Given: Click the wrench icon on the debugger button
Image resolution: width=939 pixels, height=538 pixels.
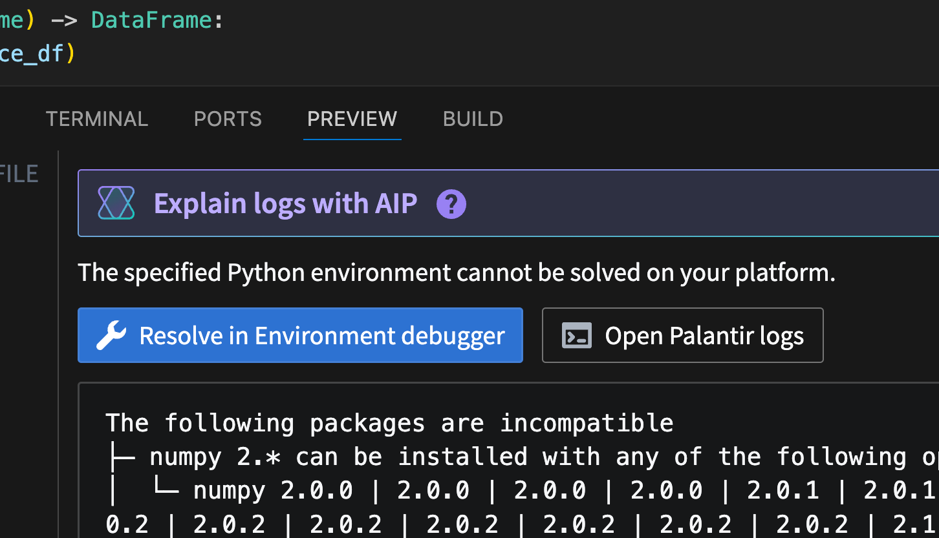Looking at the screenshot, I should click(112, 335).
